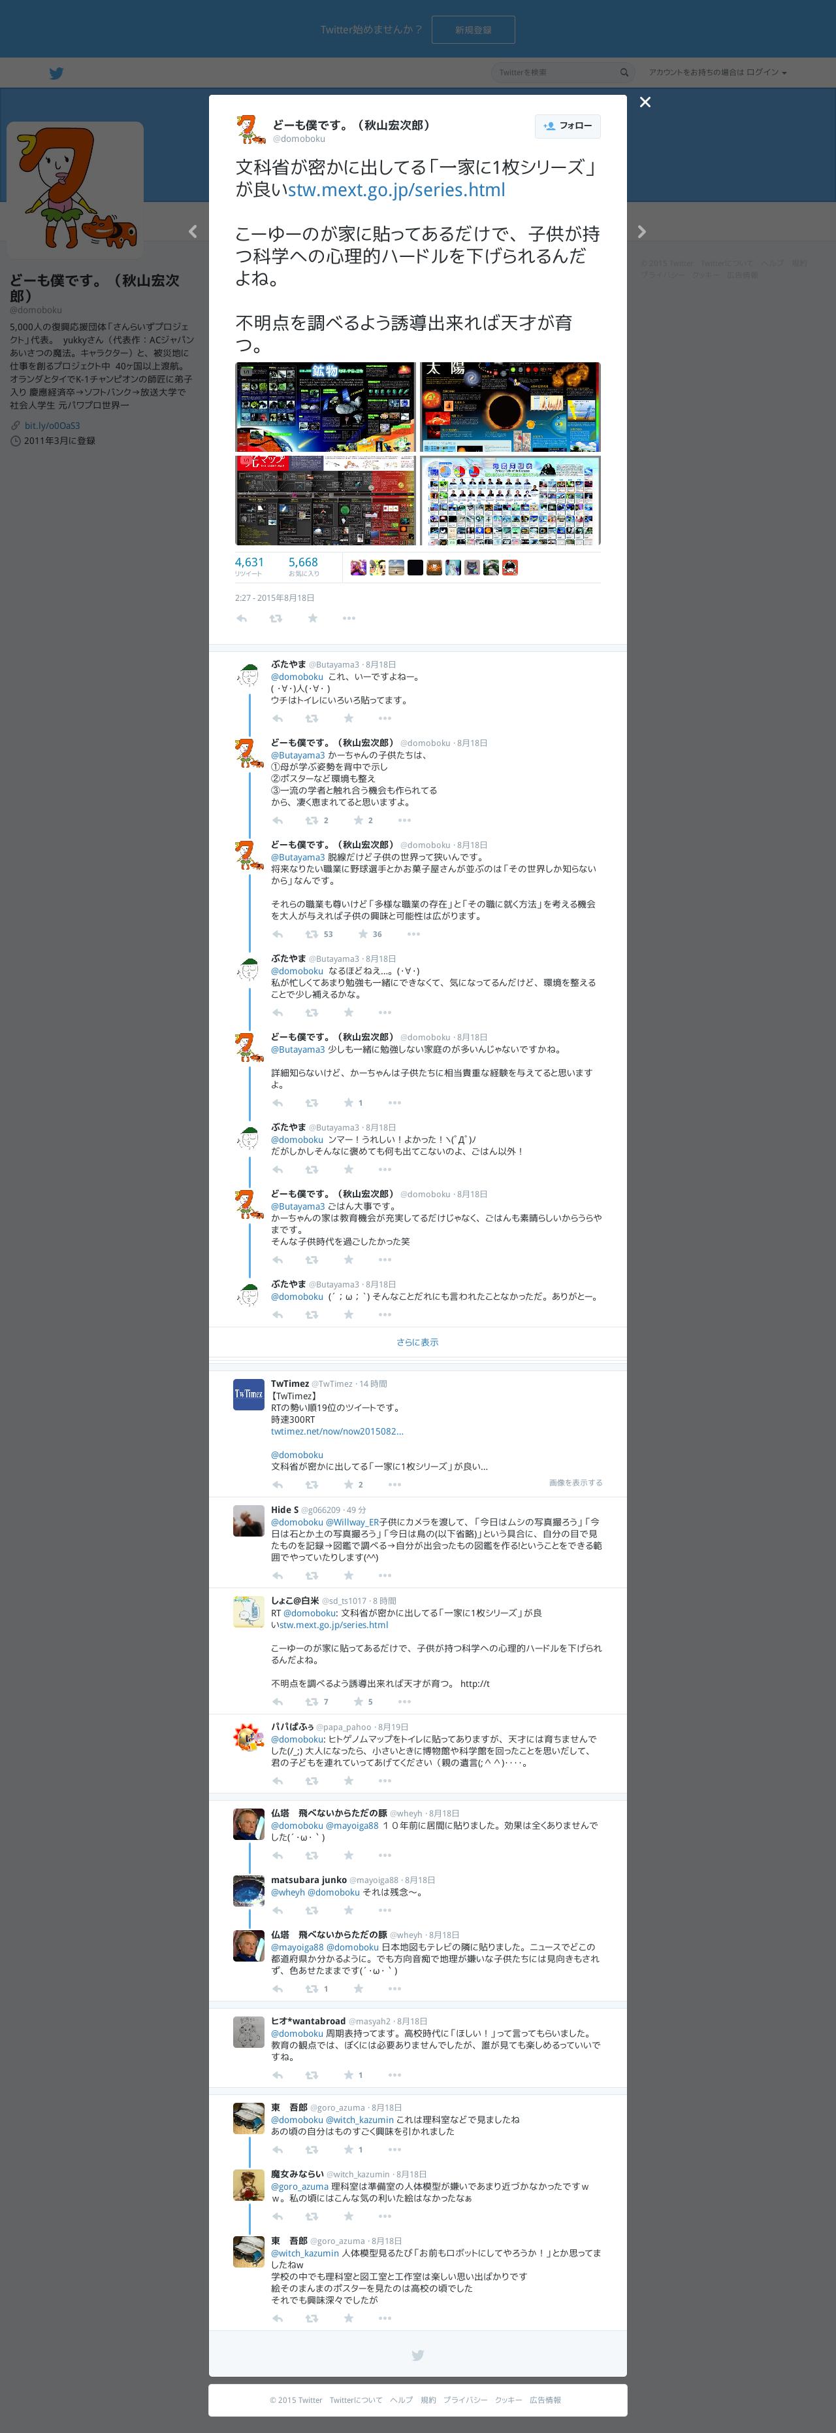836x2433 pixels.
Task: Open the 太陽 poster thumbnail
Action: pyautogui.click(x=511, y=407)
